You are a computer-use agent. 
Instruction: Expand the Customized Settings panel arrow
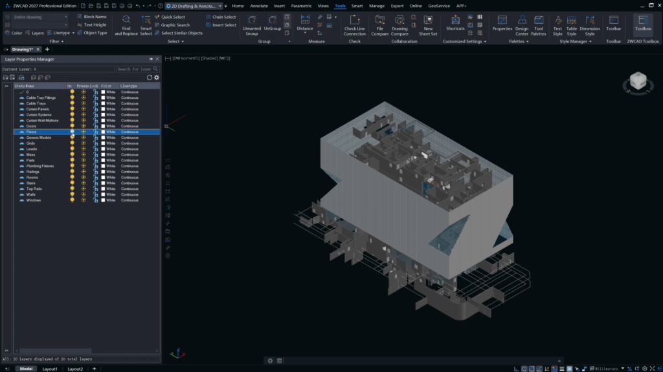(485, 42)
